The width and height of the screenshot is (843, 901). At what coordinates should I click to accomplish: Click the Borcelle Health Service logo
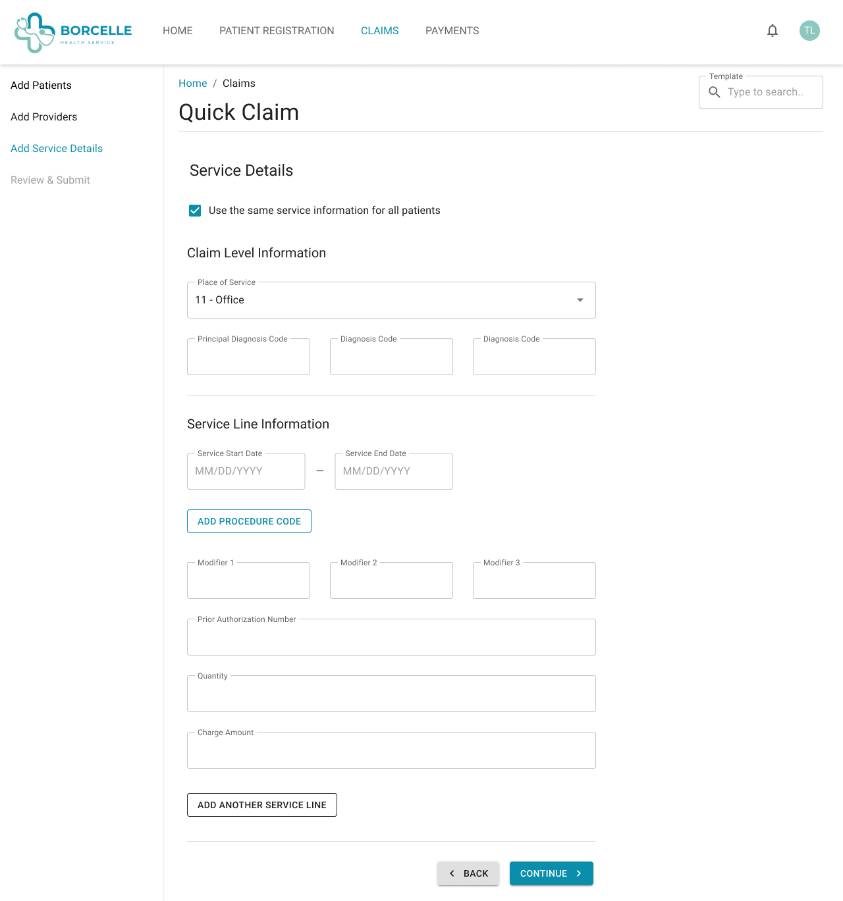tap(73, 32)
